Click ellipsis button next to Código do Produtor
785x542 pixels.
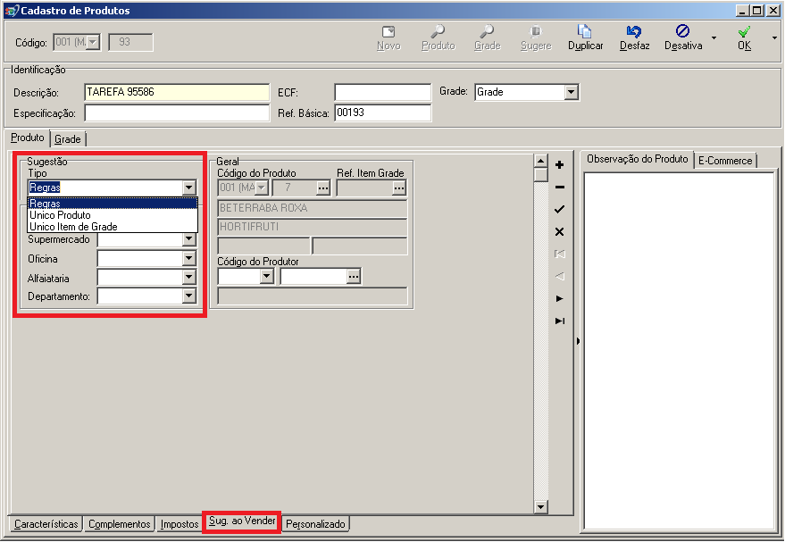(354, 277)
